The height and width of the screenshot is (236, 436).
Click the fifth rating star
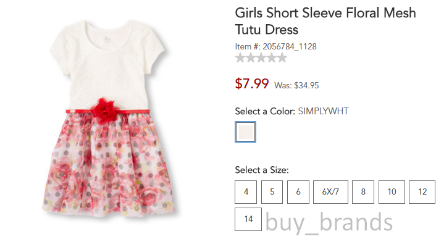[x=282, y=58]
